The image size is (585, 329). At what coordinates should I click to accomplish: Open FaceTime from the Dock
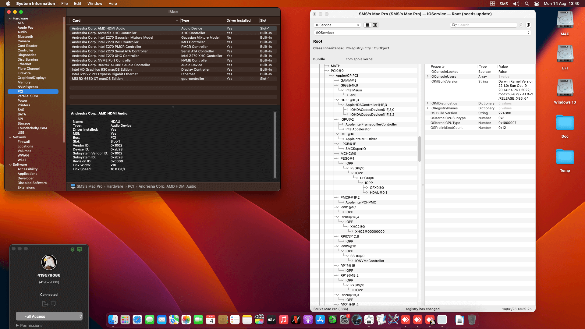198,320
